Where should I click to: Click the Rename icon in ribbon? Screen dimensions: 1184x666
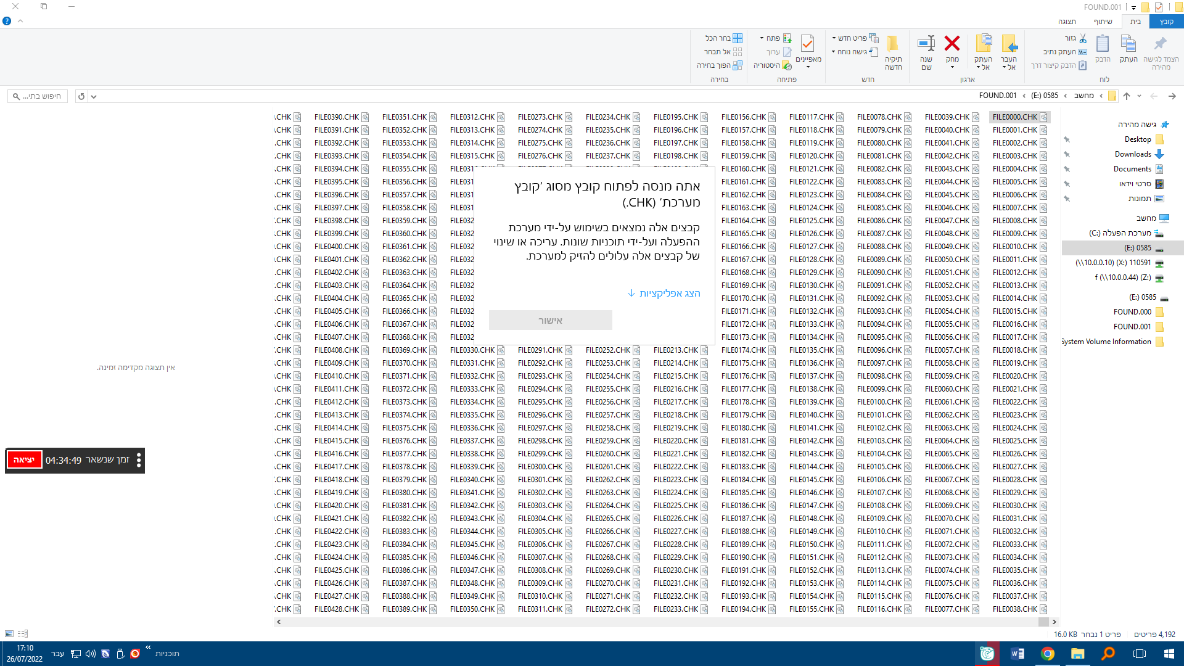[926, 44]
